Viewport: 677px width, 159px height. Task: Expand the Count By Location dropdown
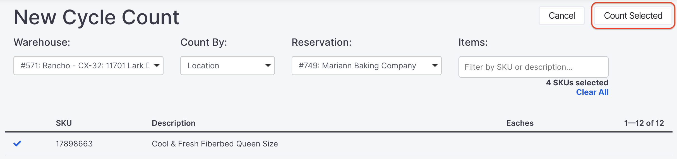(227, 66)
